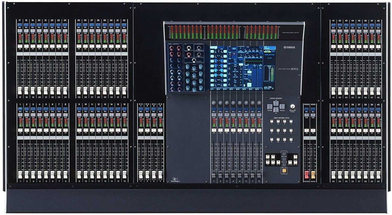Select the 17-24 layer key
The image size is (392, 215).
[x=268, y=157]
